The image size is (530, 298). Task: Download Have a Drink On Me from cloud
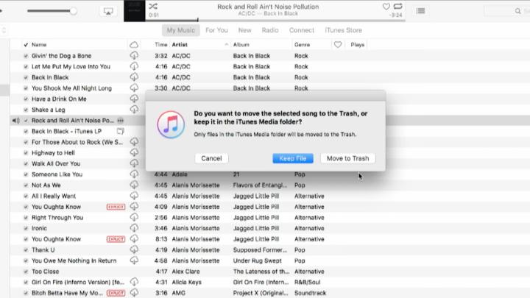pos(134,99)
